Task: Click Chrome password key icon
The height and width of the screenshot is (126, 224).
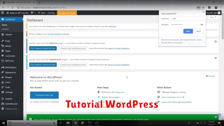Action: coord(199,8)
